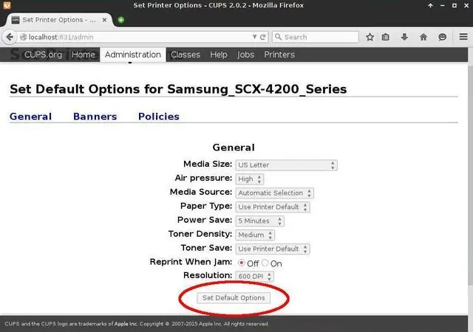Go to the Home nav item

84,55
